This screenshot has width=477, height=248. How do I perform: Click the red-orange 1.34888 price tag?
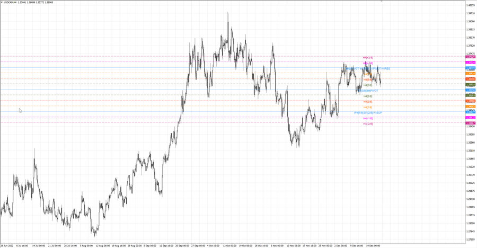pyautogui.click(x=471, y=101)
